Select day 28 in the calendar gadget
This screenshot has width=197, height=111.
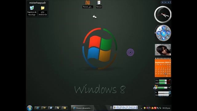166,74
